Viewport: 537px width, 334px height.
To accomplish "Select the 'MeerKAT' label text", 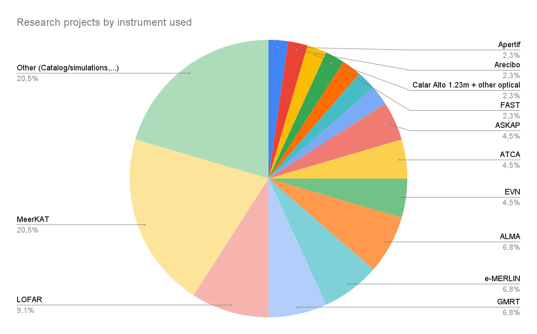I will point(33,219).
